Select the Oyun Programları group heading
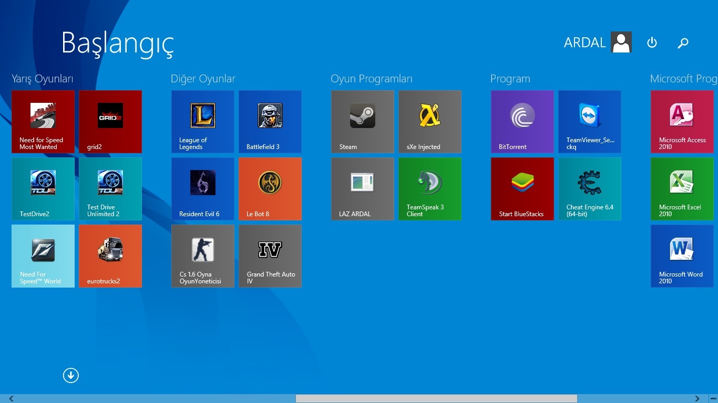718x403 pixels. pyautogui.click(x=372, y=79)
